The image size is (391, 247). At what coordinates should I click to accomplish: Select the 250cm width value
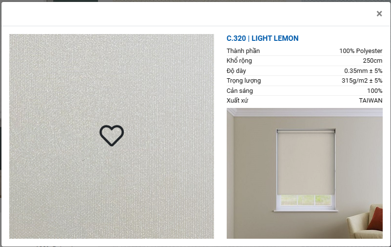point(372,61)
